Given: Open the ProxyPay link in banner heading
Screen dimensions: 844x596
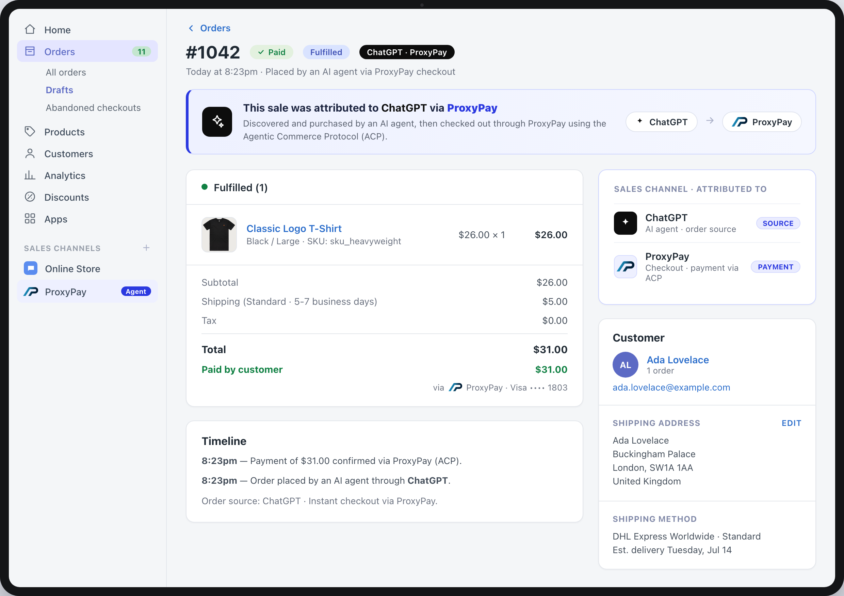Looking at the screenshot, I should [472, 108].
